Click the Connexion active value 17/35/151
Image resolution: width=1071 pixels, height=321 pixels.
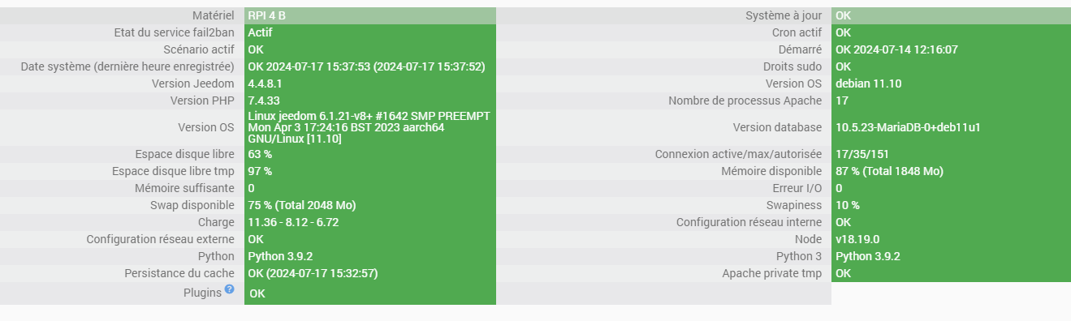[862, 154]
